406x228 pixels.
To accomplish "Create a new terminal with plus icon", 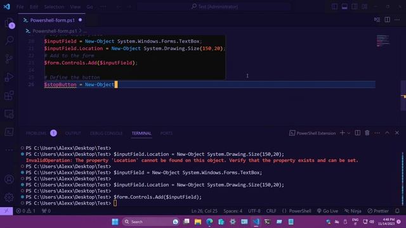I will [x=343, y=133].
